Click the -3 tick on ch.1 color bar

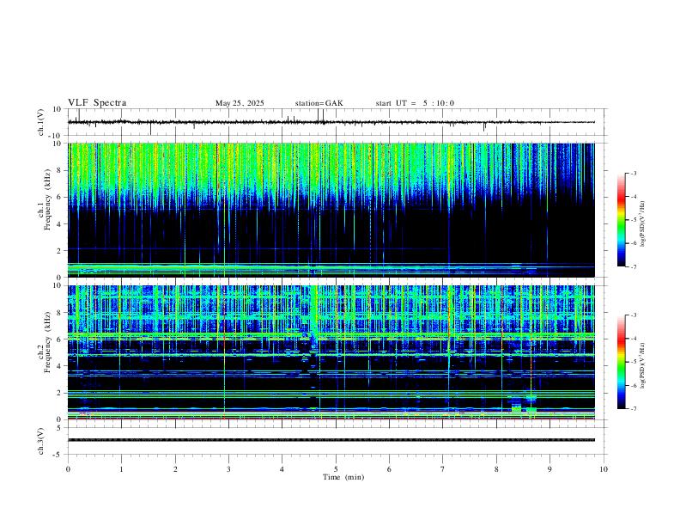coord(634,173)
